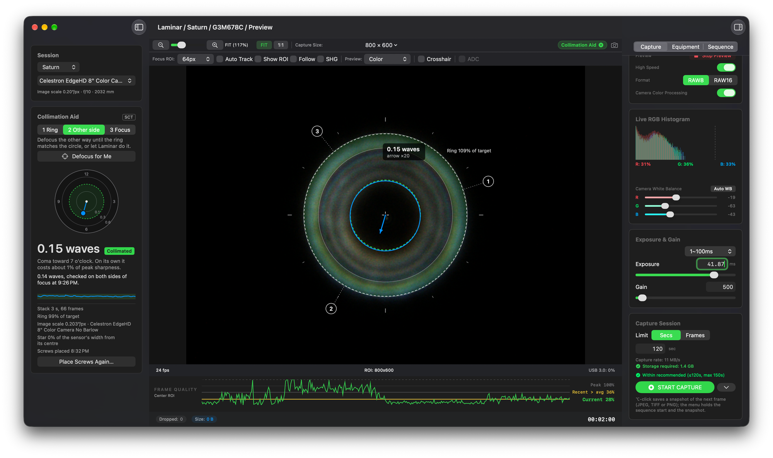Click Stop Preview button
The height and width of the screenshot is (458, 773).
[712, 56]
